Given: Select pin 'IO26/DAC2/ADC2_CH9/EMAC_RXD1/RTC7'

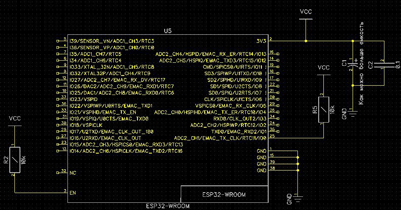Looking at the screenshot, I should point(122,87).
